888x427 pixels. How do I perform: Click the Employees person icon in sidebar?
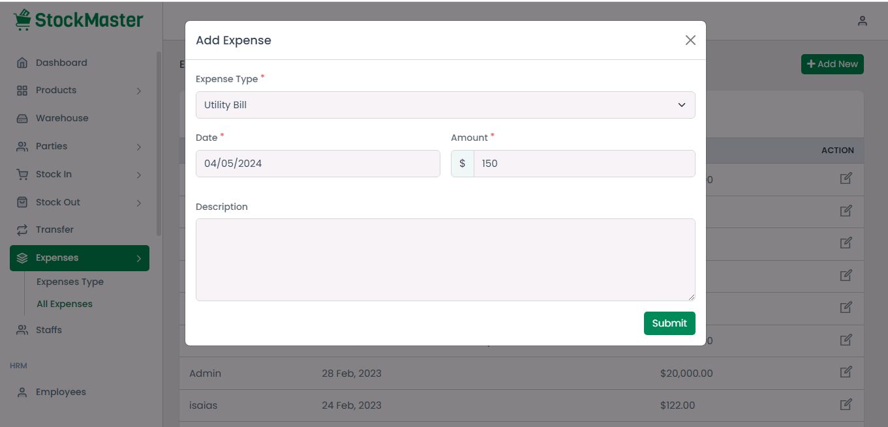pyautogui.click(x=22, y=392)
